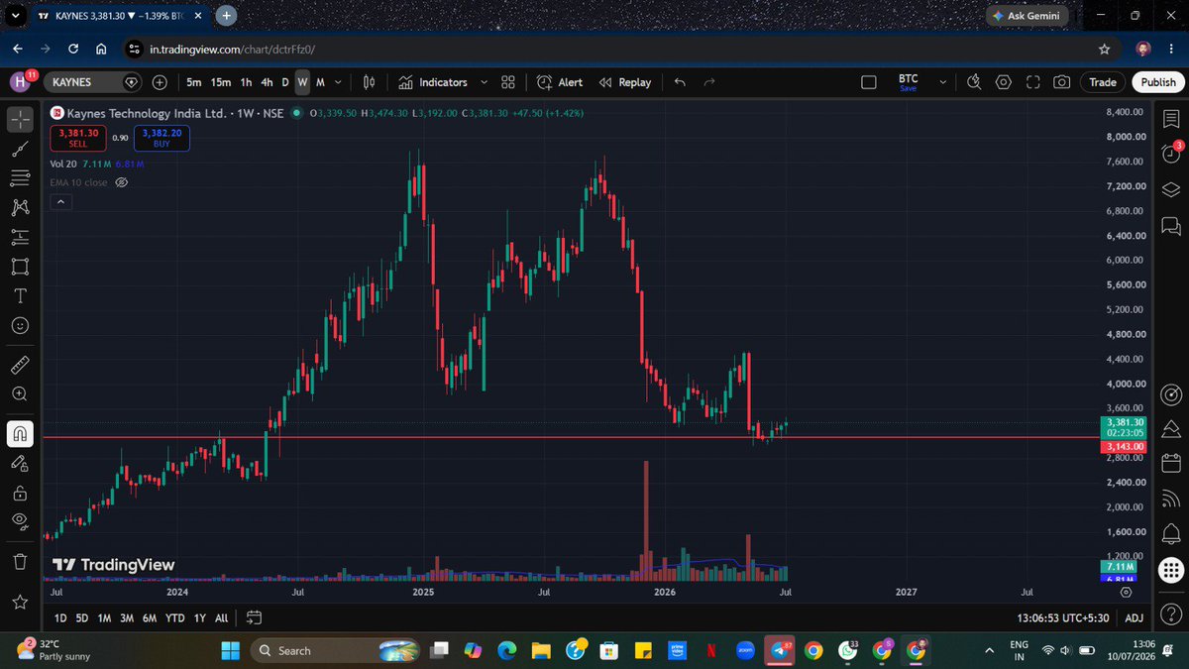Toggle the ADJ adjustment setting
Viewport: 1189px width, 669px height.
pos(1135,618)
